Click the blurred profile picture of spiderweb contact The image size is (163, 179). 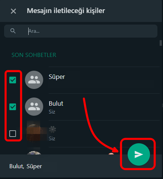click(34, 133)
